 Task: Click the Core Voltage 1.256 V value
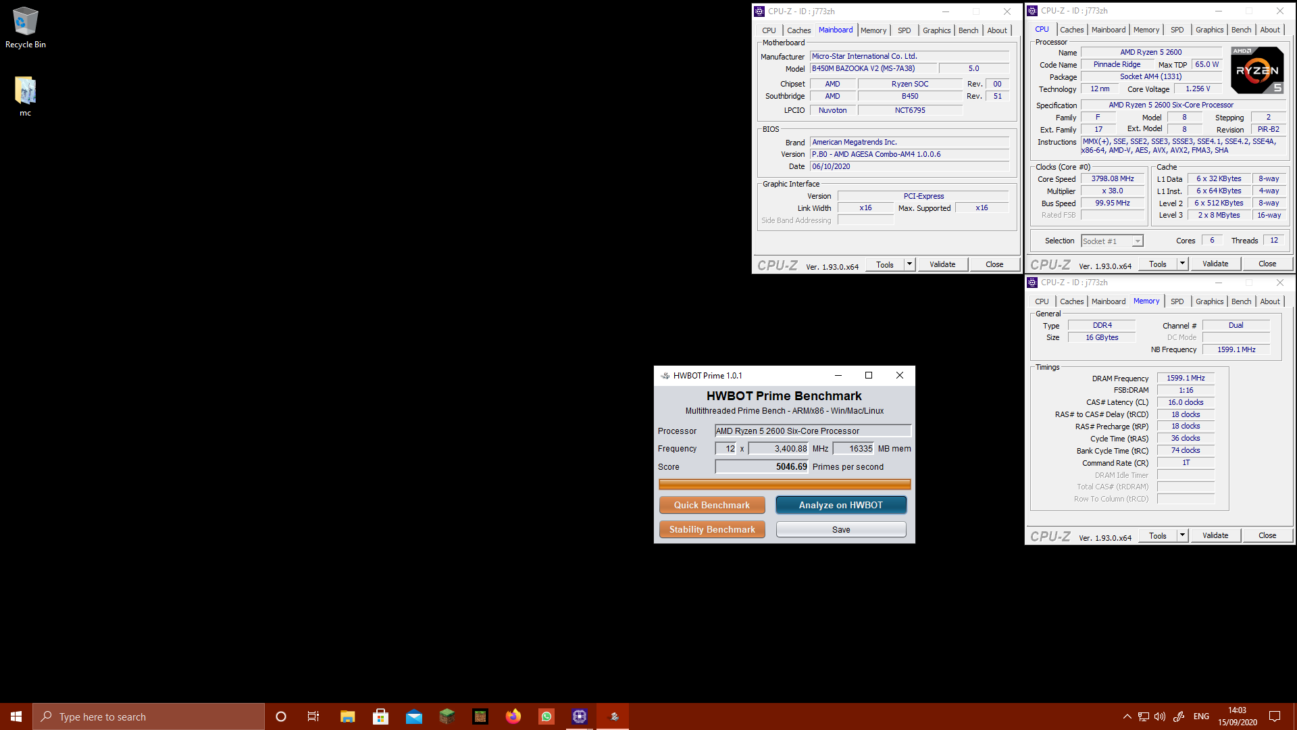[1198, 89]
